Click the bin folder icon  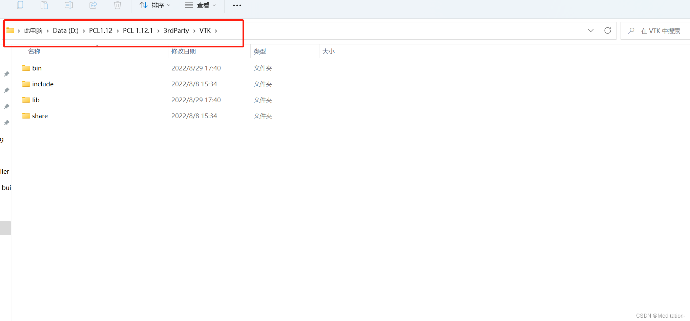click(26, 68)
